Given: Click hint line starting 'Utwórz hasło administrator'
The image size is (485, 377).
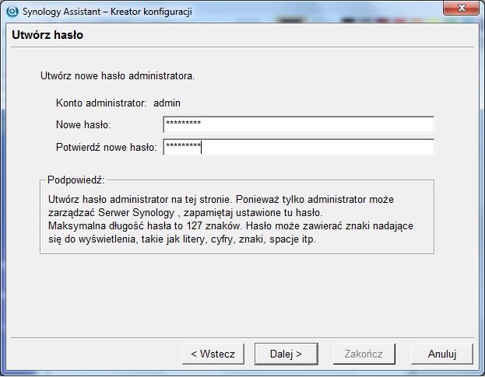Looking at the screenshot, I should point(221,200).
